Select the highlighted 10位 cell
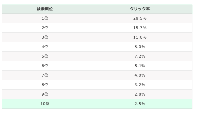197x114 pixels. (x=45, y=104)
